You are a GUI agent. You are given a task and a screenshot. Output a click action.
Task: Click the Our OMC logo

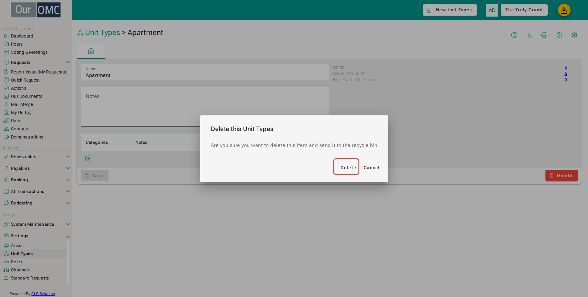coord(36,10)
